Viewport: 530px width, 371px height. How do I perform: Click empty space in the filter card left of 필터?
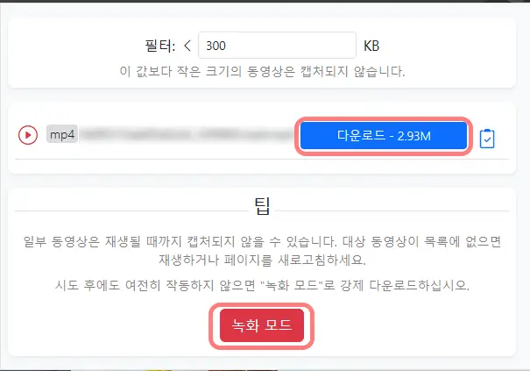(x=76, y=46)
